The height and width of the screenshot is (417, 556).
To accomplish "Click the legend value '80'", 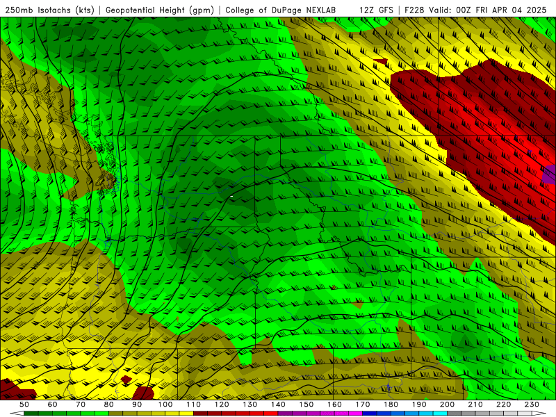I will [x=109, y=404].
